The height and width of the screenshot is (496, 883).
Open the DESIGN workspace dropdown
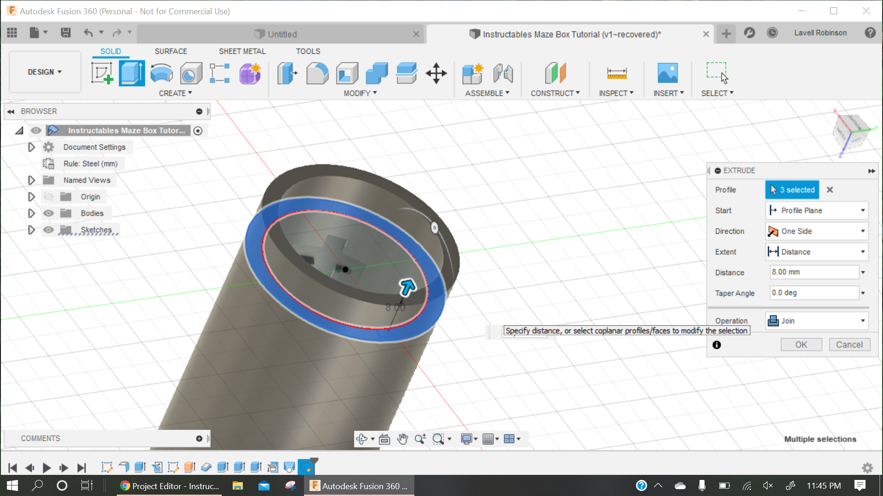coord(45,72)
